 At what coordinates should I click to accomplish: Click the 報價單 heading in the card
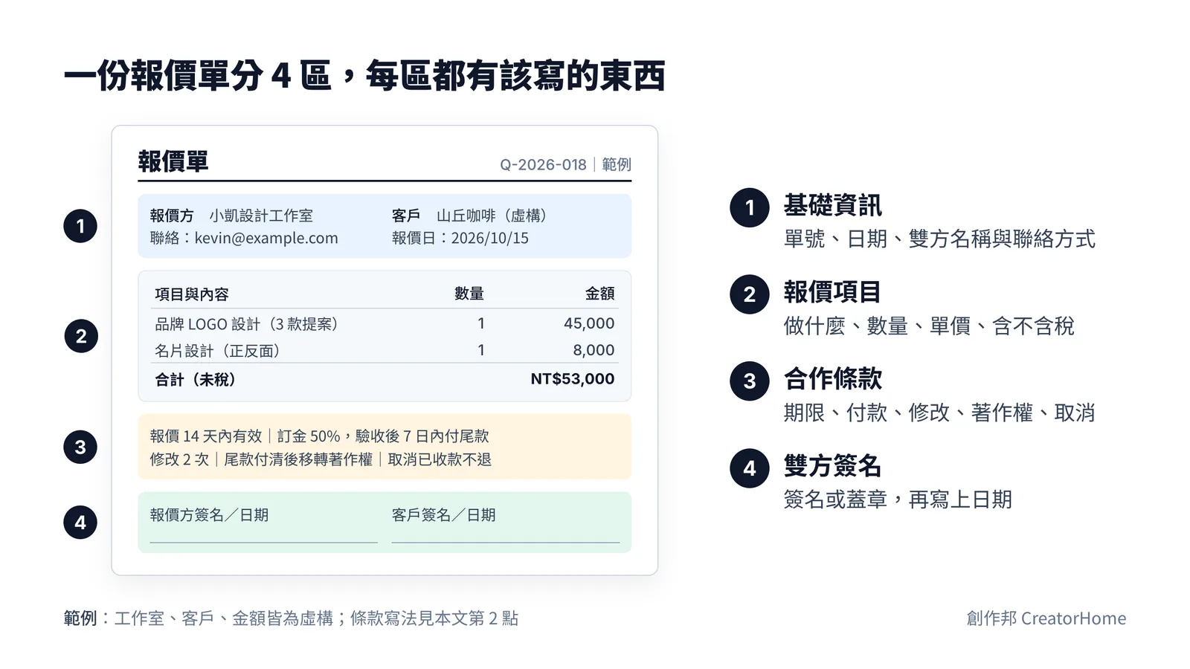pyautogui.click(x=173, y=161)
